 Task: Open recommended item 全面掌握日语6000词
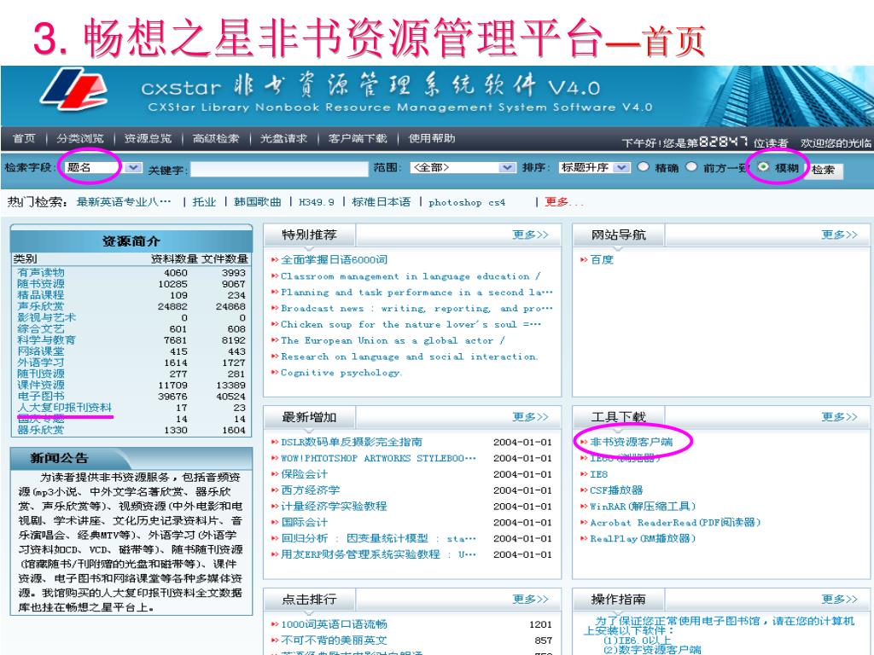[334, 259]
